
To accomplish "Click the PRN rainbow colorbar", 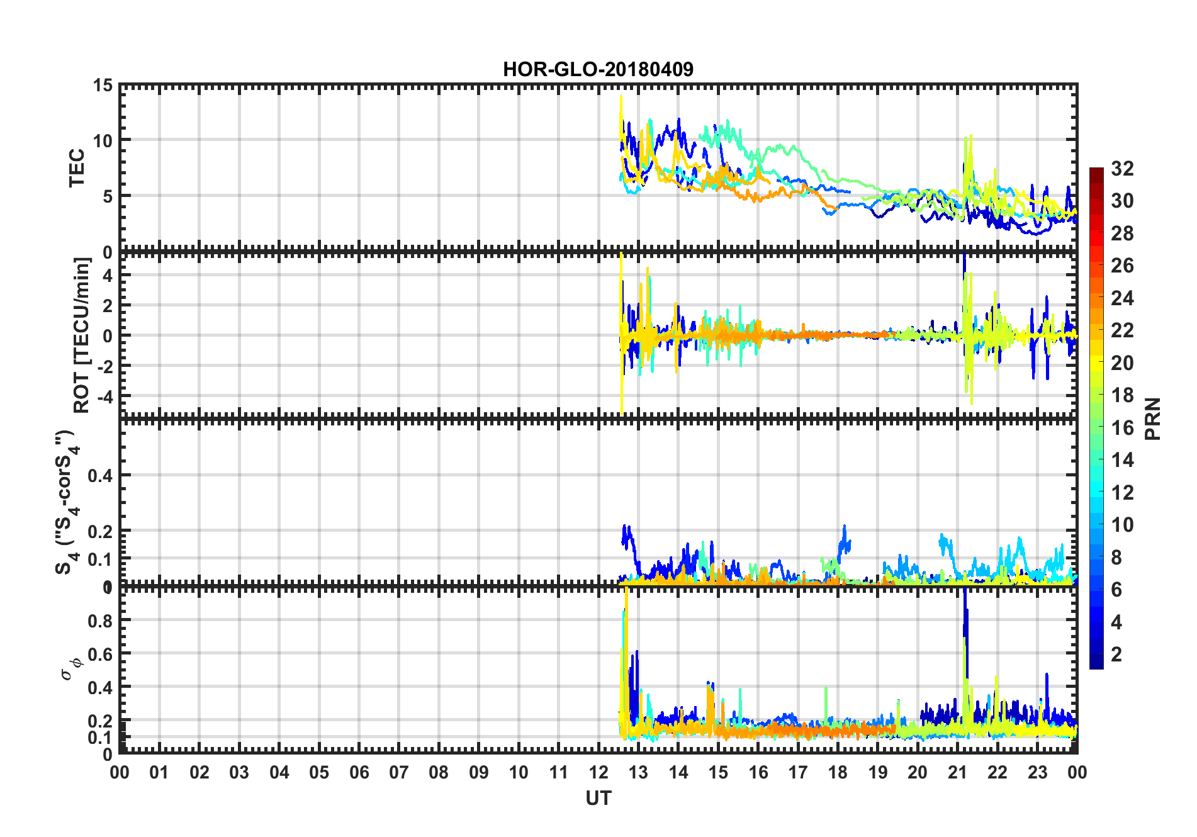I will (1096, 418).
